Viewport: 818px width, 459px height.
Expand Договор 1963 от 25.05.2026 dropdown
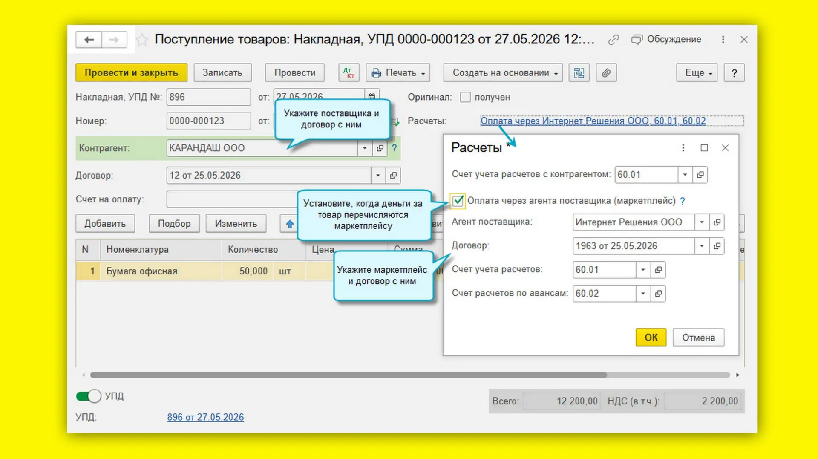pos(702,246)
